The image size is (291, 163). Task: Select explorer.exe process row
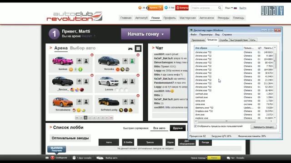click(234, 118)
